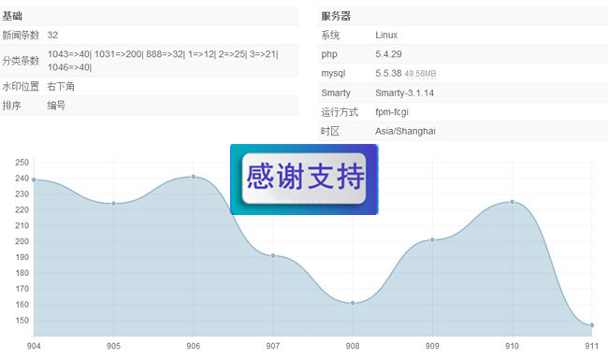Click the chart data point at 907

[273, 256]
